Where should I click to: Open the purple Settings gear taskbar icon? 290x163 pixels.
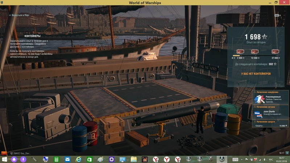(112, 159)
